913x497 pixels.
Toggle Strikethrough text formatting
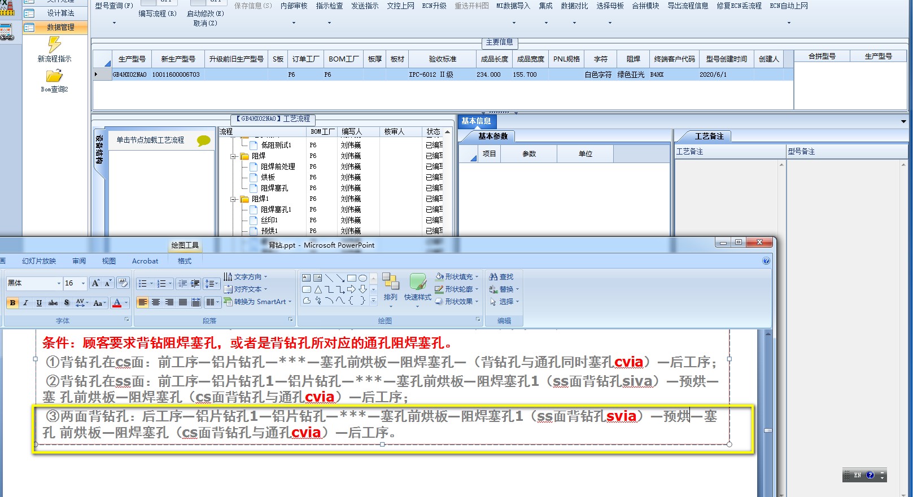tap(53, 303)
